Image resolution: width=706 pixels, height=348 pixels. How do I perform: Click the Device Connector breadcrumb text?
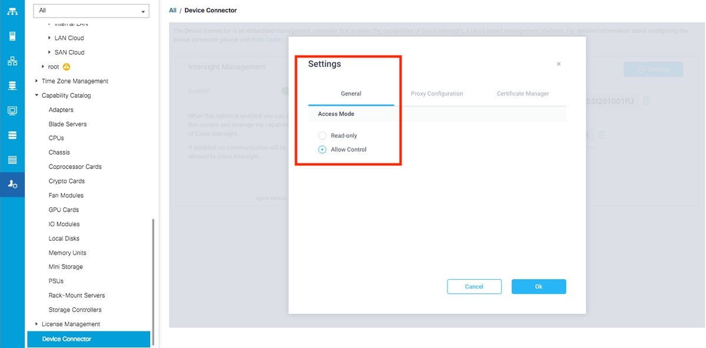coord(211,10)
